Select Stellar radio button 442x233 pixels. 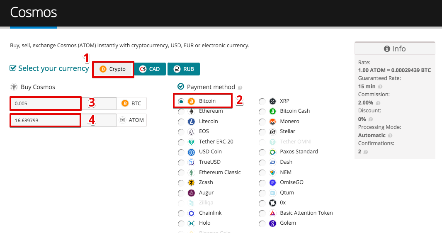click(x=262, y=132)
